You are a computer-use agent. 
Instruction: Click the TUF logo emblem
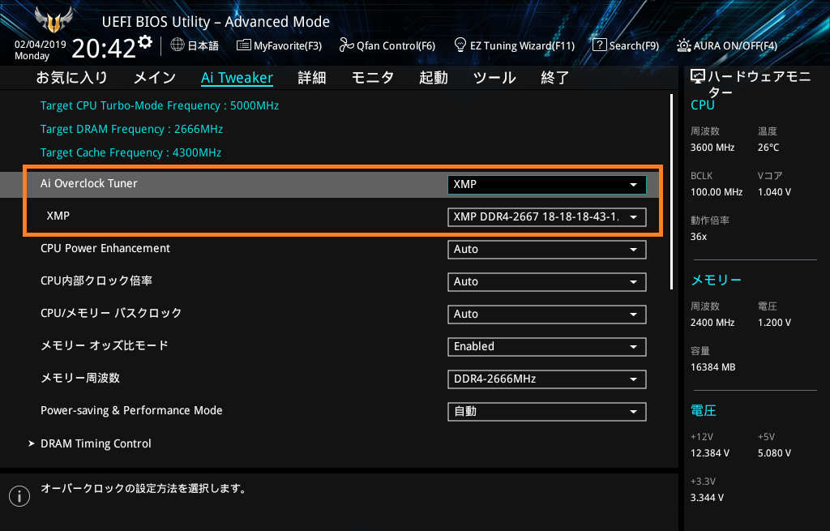click(x=53, y=19)
